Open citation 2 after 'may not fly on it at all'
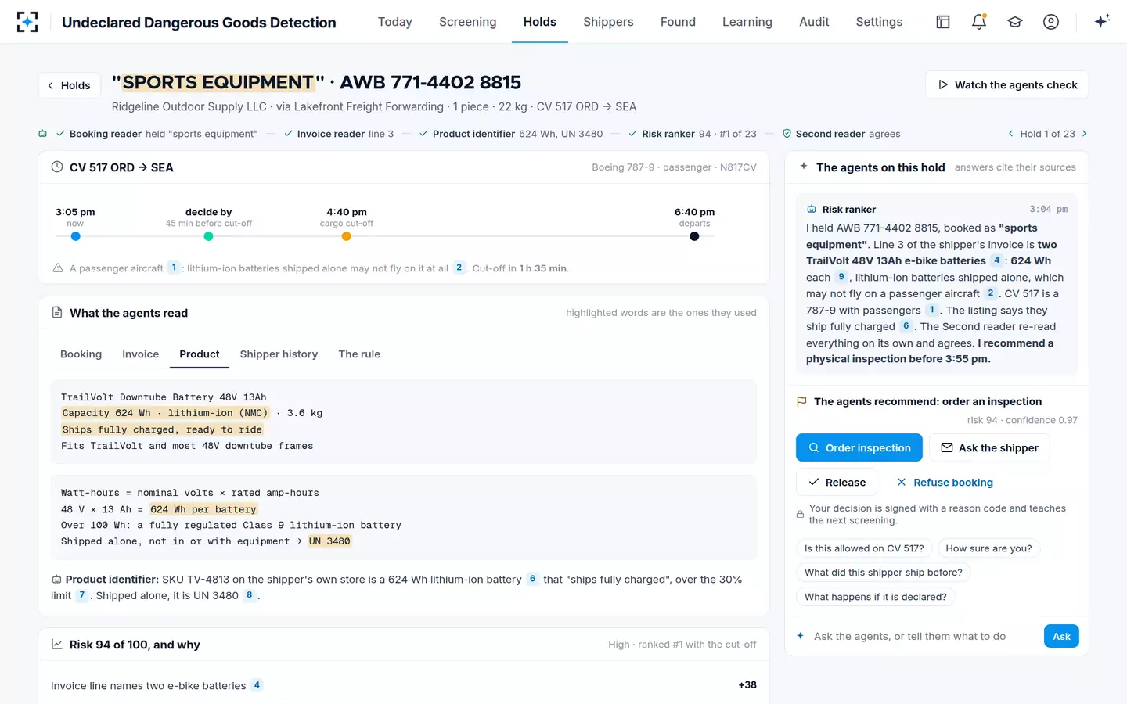 tap(459, 268)
